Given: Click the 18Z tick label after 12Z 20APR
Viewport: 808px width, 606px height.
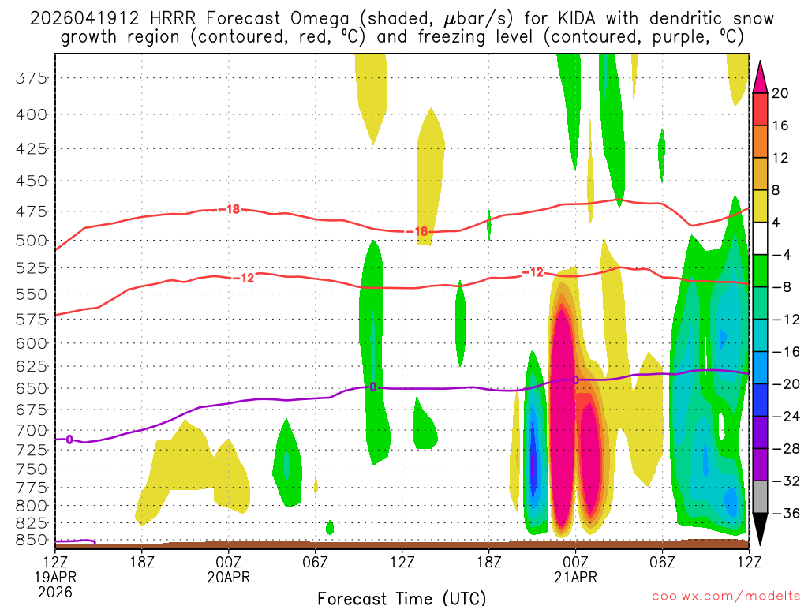Looking at the screenshot, I should click(x=489, y=562).
